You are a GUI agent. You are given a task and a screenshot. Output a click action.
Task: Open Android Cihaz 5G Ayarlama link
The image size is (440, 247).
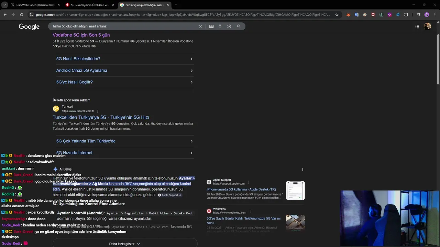click(x=125, y=70)
